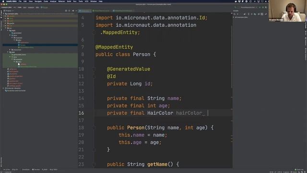307x173 pixels.
Task: Expand the gradle folder in the tree
Action: pyautogui.click(x=6, y=24)
